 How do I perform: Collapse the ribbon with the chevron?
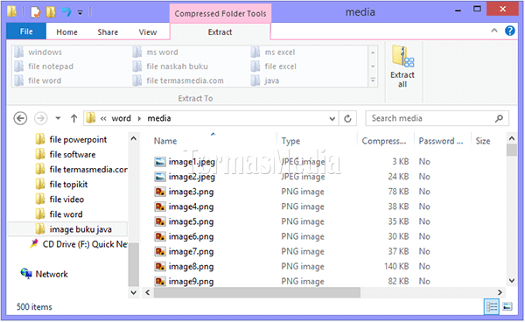pos(494,31)
